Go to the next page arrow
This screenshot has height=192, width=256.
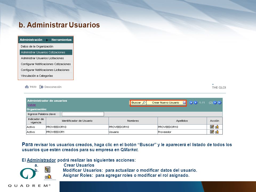tap(215, 103)
